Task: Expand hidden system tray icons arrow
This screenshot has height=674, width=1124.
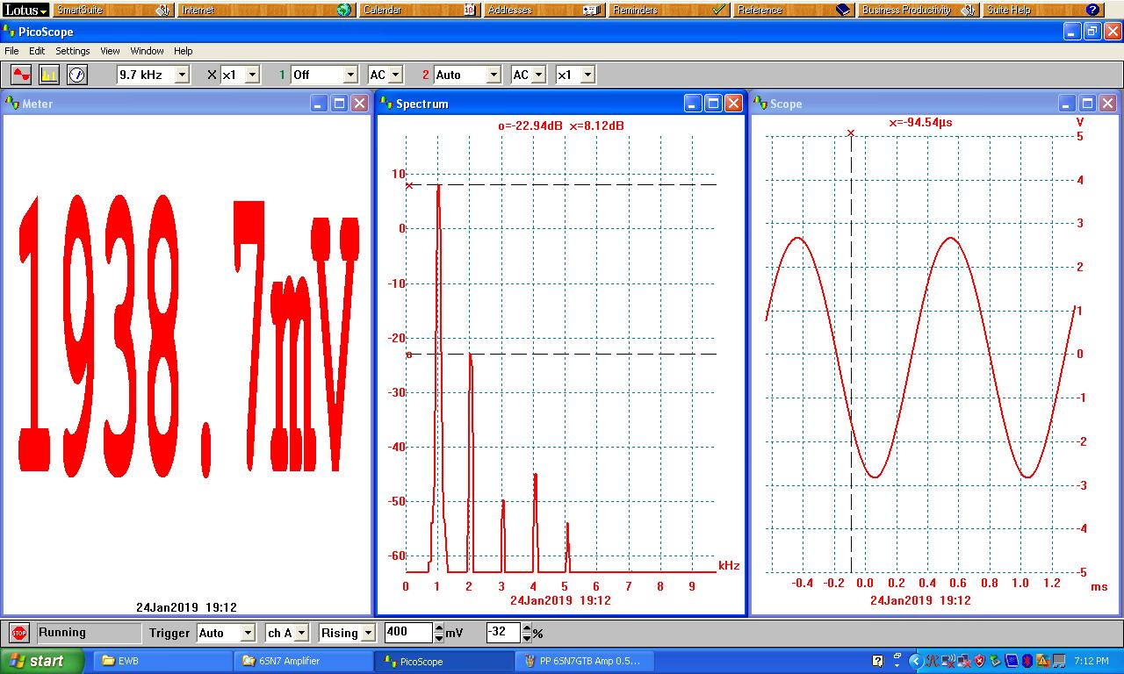Action: (916, 661)
